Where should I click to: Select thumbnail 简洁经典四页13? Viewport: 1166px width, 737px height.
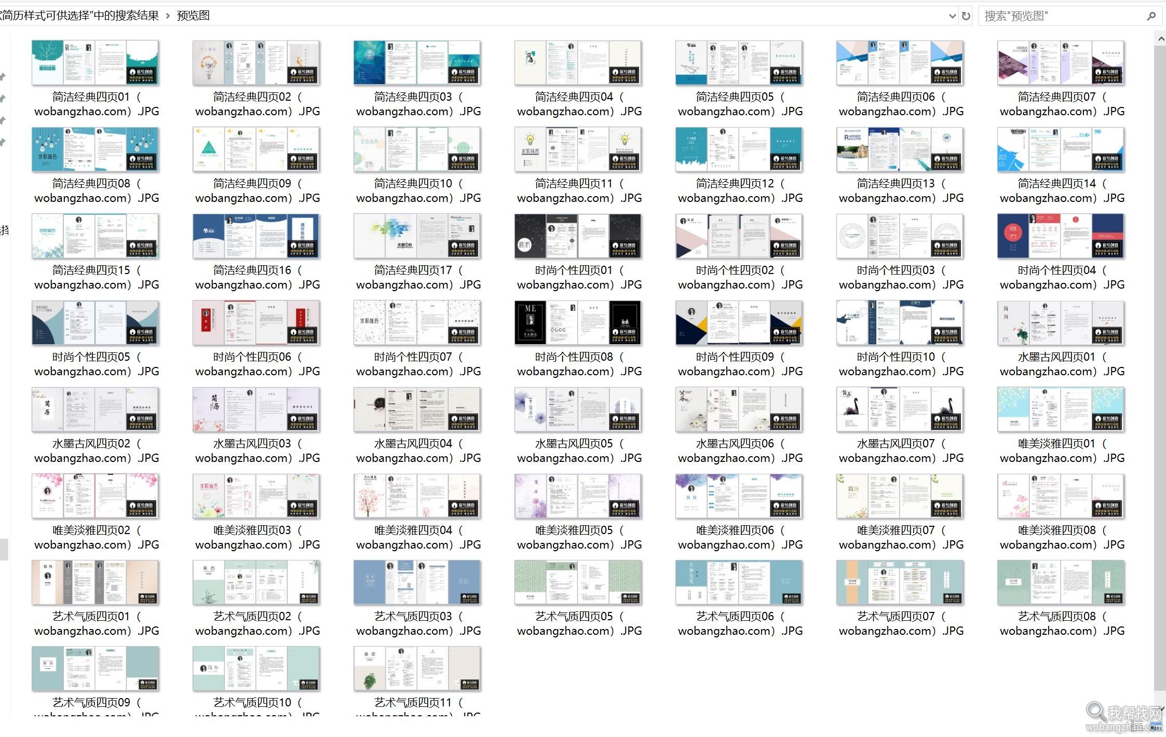pyautogui.click(x=900, y=149)
